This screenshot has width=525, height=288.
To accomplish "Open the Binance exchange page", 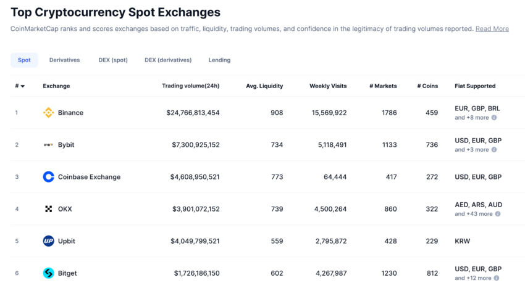I will [70, 113].
